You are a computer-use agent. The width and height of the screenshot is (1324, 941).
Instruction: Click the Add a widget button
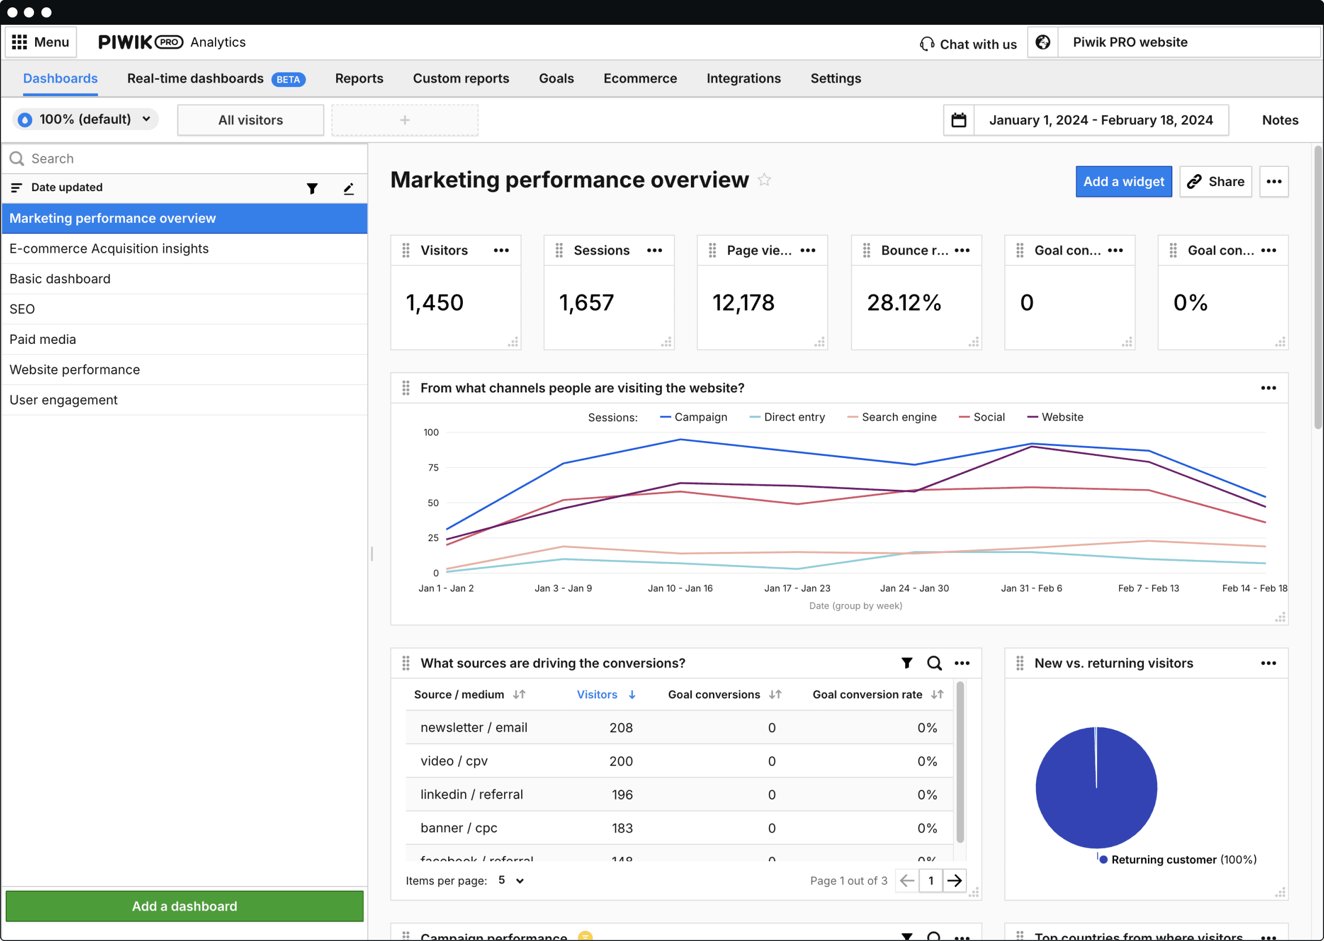point(1123,182)
